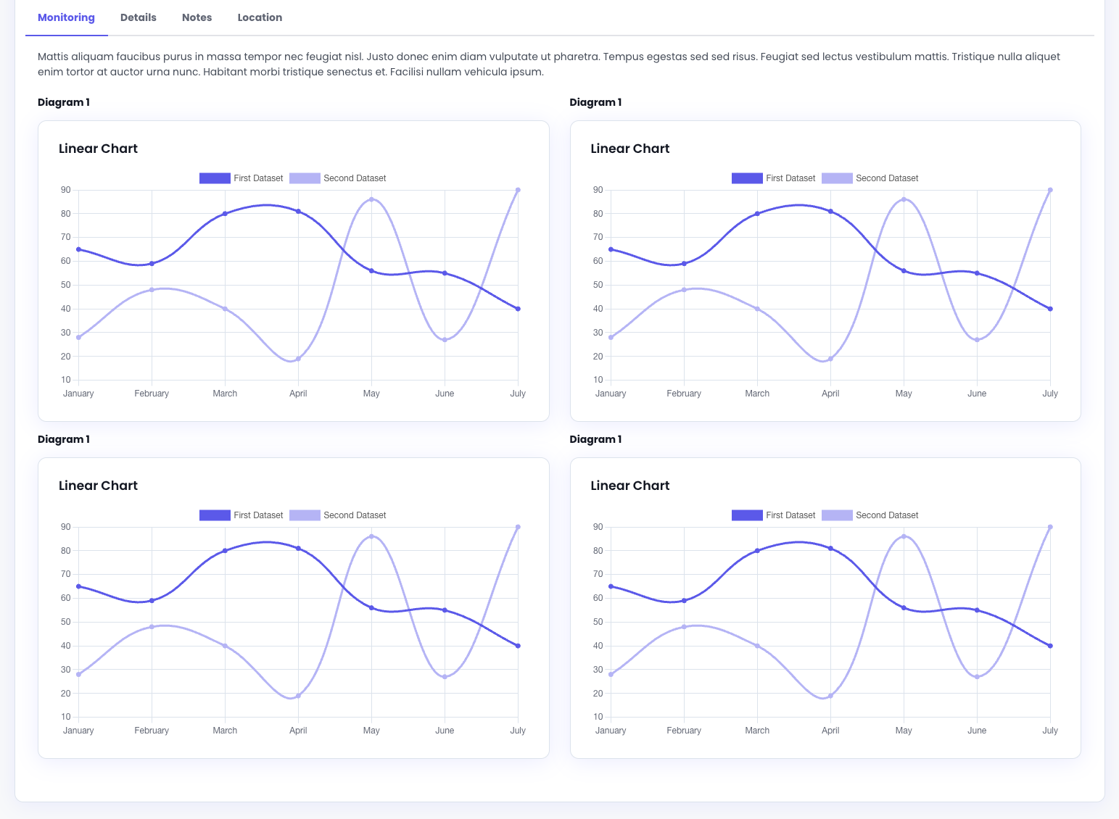Select First Dataset April point in top-right chart
This screenshot has height=819, width=1119.
(x=830, y=212)
